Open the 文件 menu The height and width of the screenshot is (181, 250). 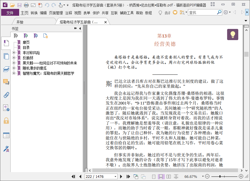pos(10,13)
